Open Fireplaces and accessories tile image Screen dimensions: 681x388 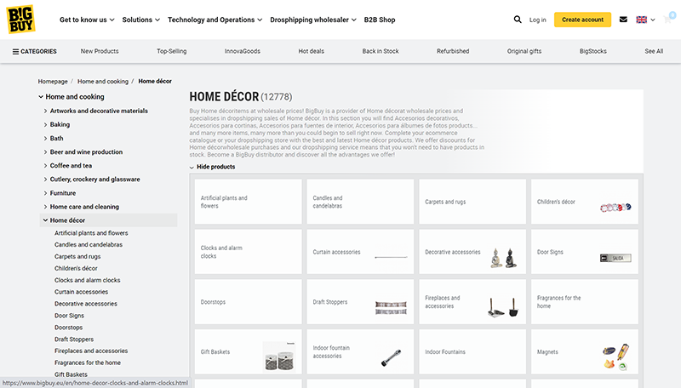[503, 307]
